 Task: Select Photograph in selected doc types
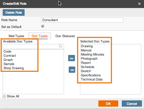coord(89,59)
